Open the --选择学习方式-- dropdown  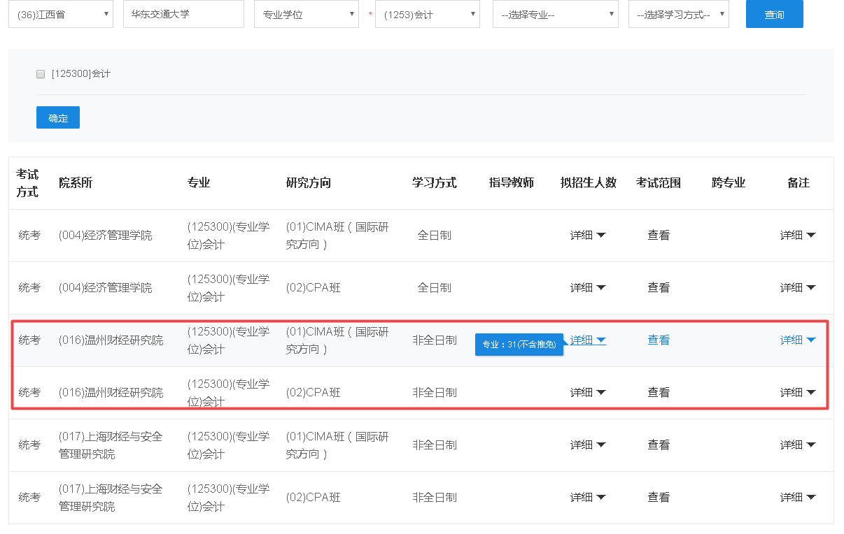(679, 14)
